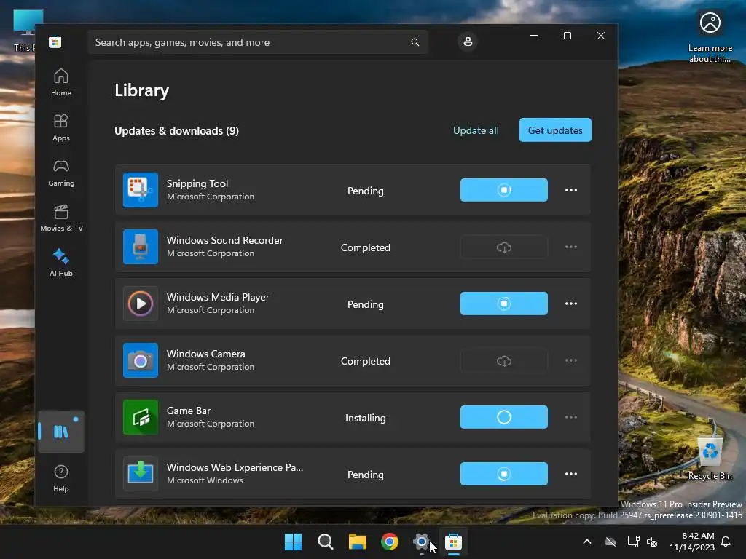746x559 pixels.
Task: Click the Windows Camera title text
Action: click(206, 354)
